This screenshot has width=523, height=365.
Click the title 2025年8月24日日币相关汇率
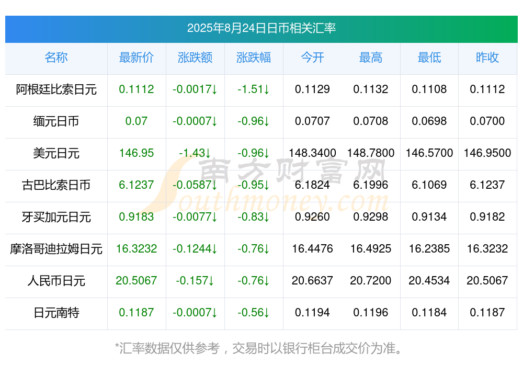coord(261,28)
